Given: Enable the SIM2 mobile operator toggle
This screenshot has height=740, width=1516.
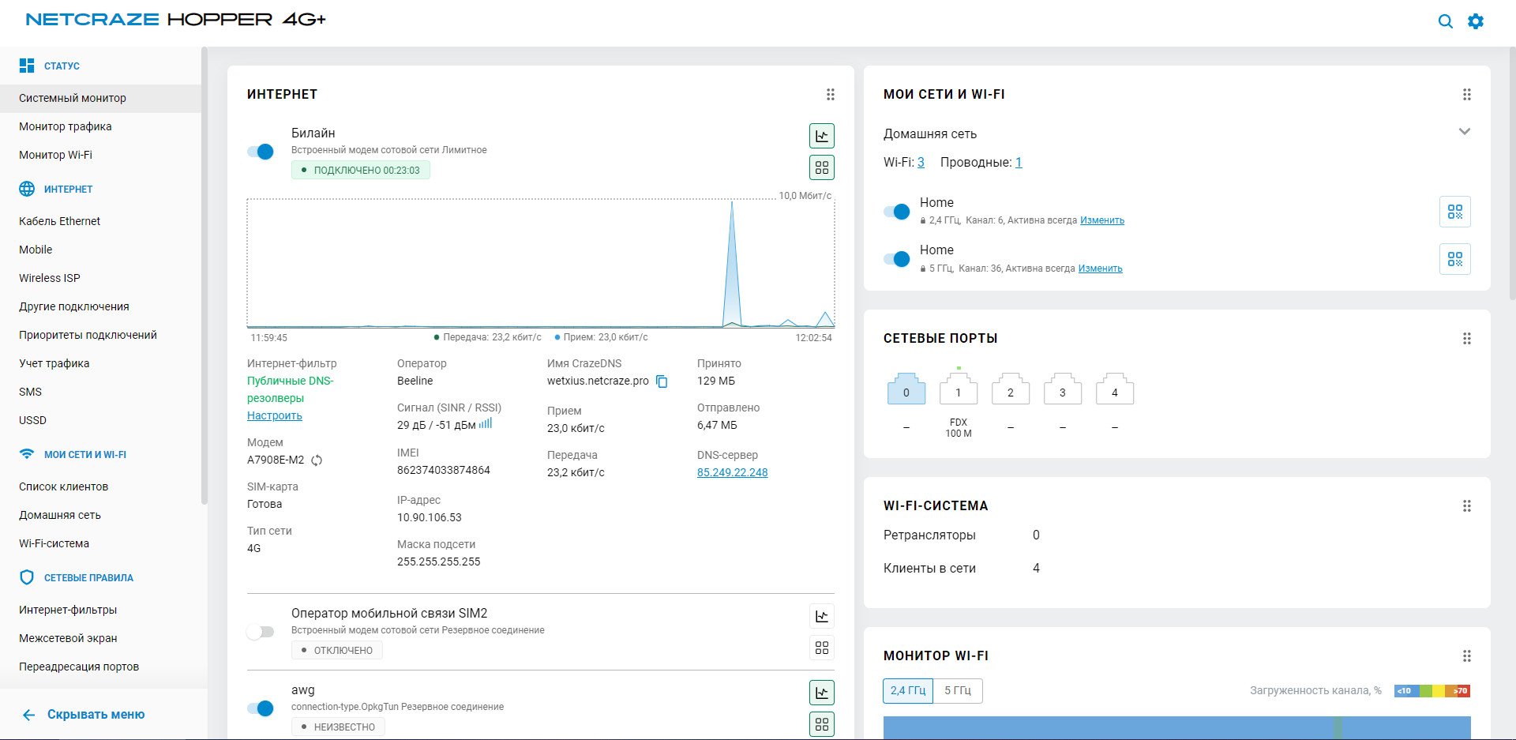Looking at the screenshot, I should tap(261, 632).
